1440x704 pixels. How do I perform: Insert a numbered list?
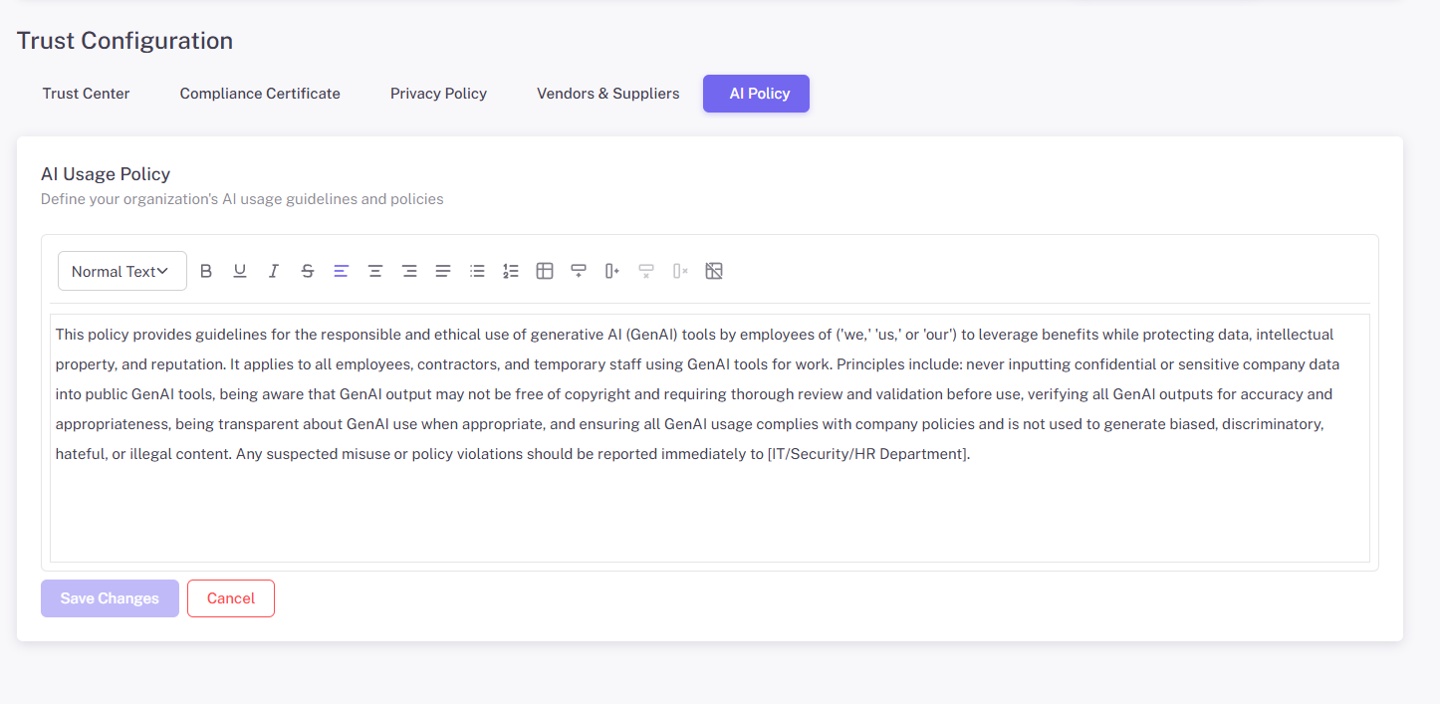511,271
